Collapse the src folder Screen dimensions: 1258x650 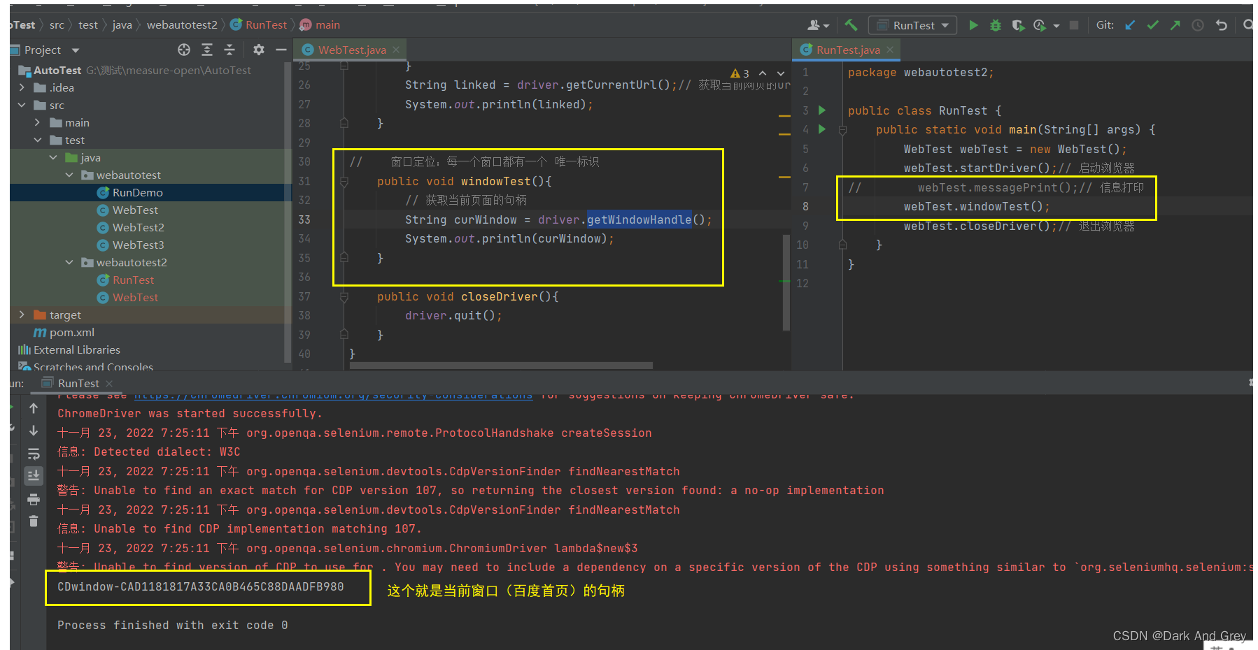[x=22, y=105]
